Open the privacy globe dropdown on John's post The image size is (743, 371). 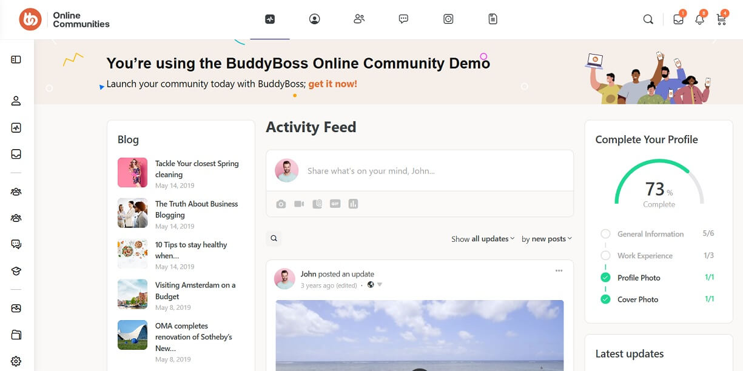[x=374, y=285]
